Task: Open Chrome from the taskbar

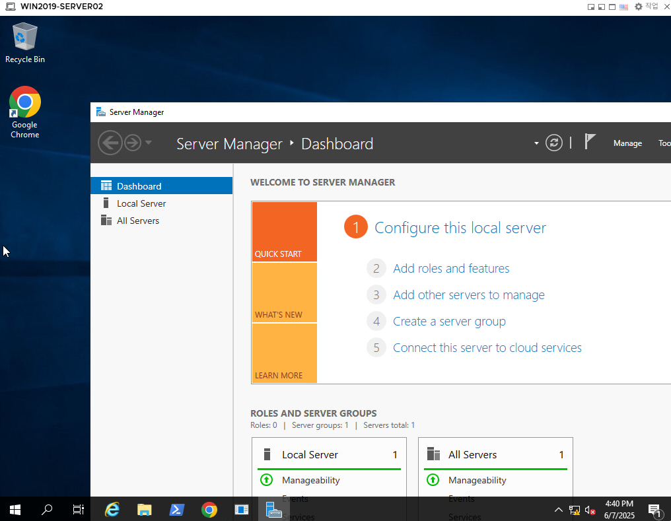Action: [x=209, y=510]
